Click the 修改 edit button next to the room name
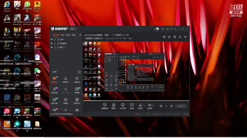This screenshot has height=138, width=247. [x=107, y=35]
